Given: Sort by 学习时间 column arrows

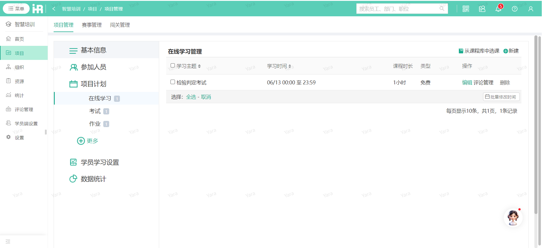Looking at the screenshot, I should click(290, 66).
